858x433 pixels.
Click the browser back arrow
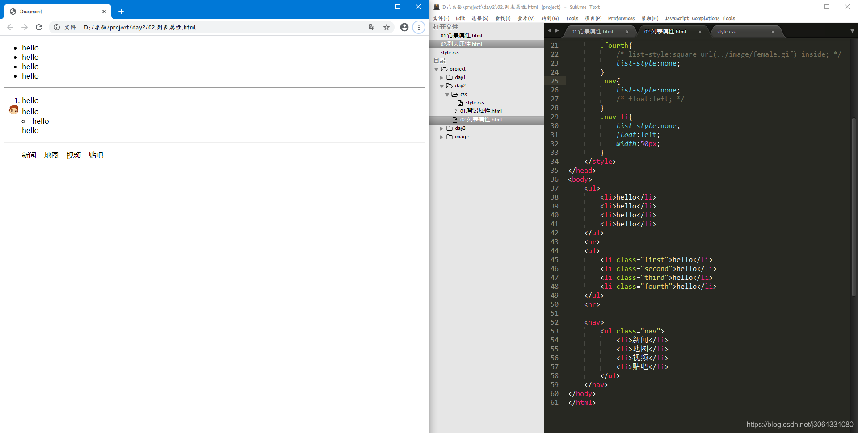pyautogui.click(x=10, y=27)
